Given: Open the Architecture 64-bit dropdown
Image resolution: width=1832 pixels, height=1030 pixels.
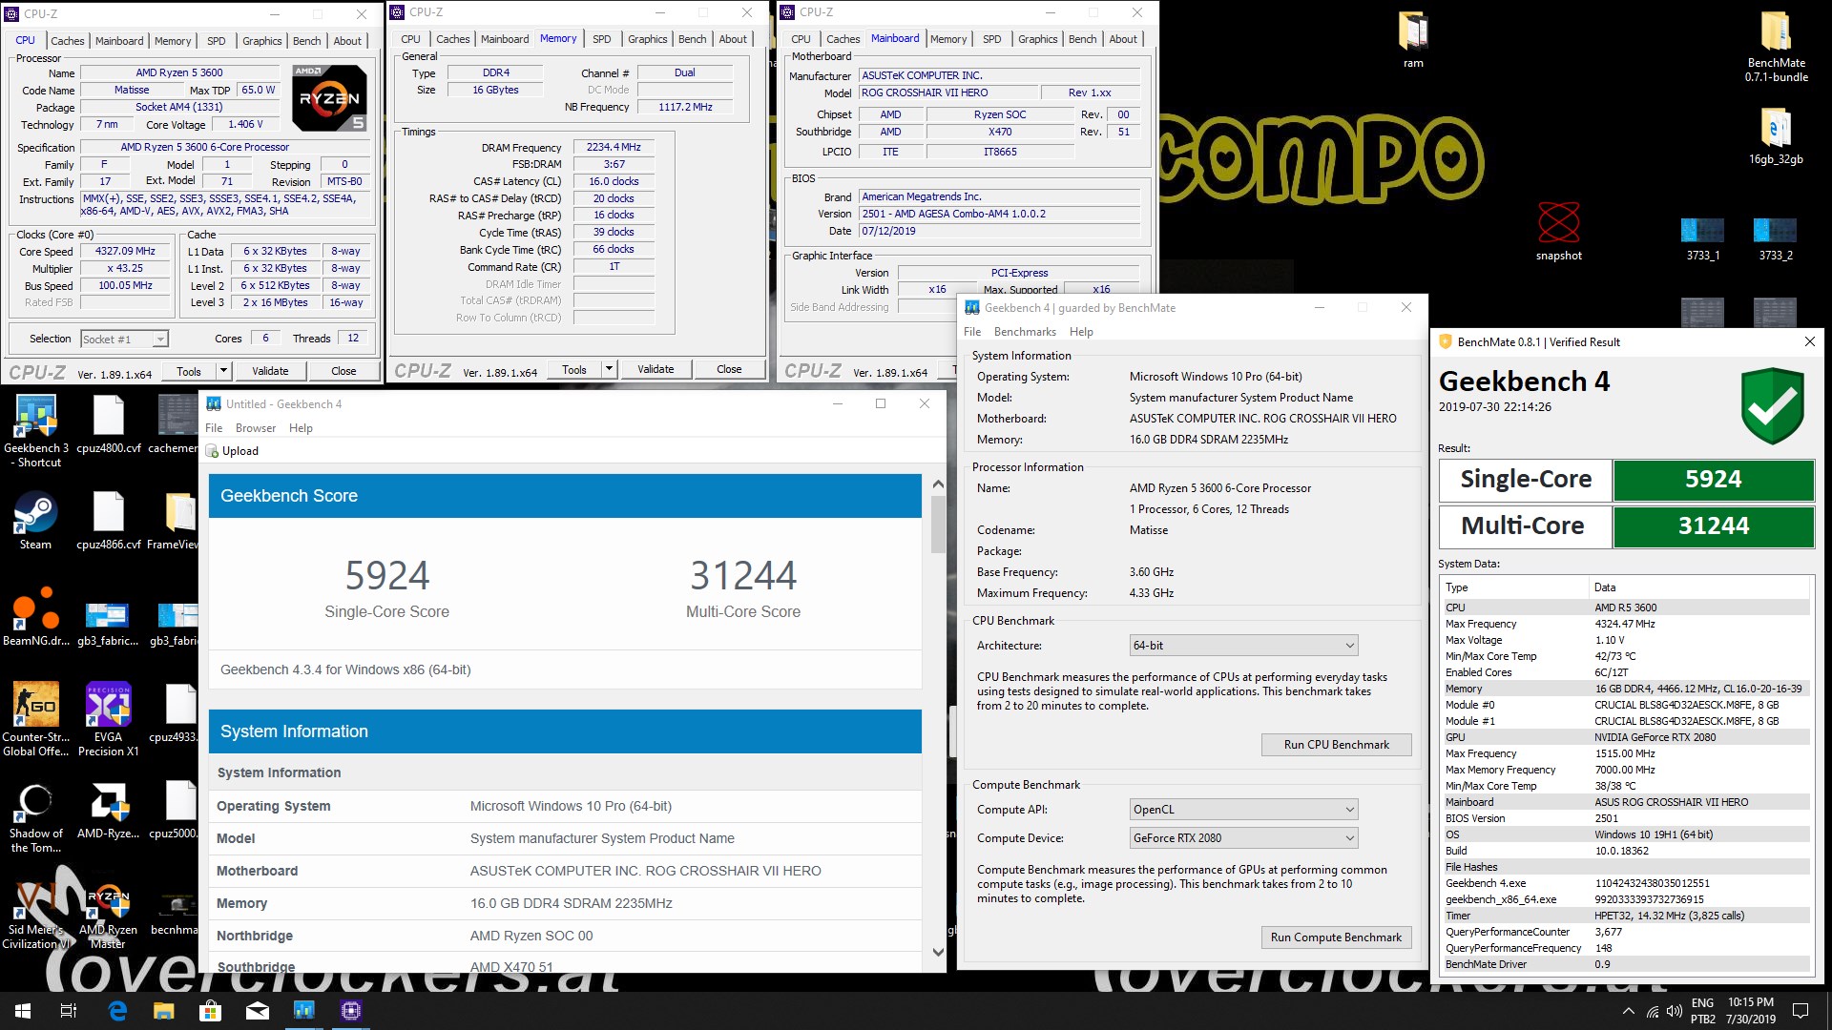Looking at the screenshot, I should coord(1243,646).
